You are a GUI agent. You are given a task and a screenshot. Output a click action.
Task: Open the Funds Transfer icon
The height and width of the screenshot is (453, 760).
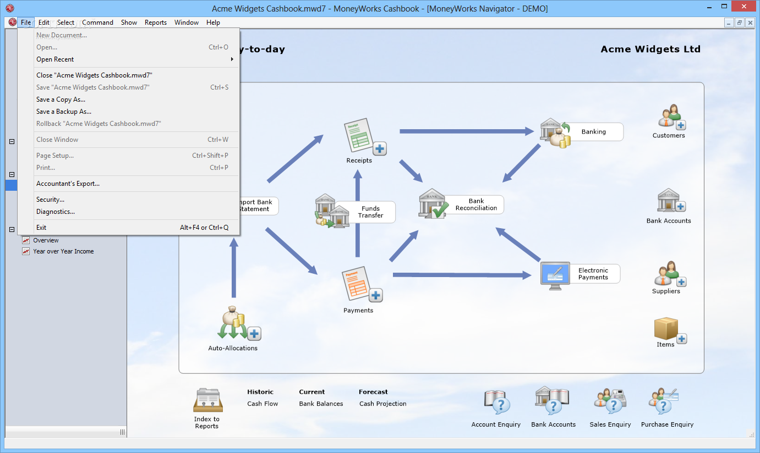tap(332, 211)
